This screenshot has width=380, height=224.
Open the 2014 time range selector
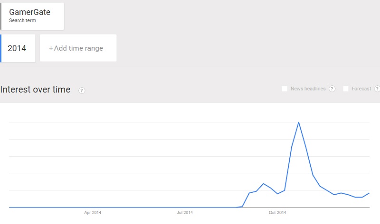pyautogui.click(x=18, y=48)
